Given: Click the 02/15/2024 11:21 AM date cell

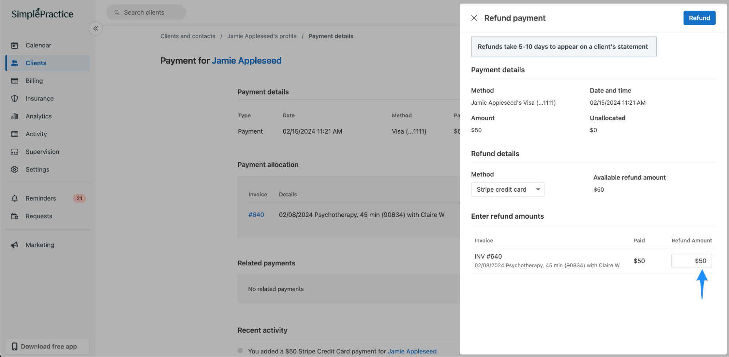Looking at the screenshot, I should point(312,131).
